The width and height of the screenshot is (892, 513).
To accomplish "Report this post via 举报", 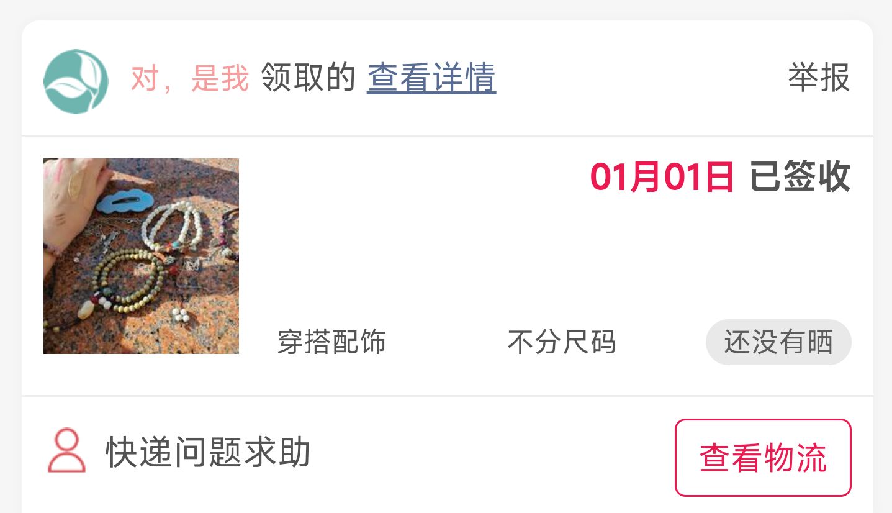I will coord(819,78).
